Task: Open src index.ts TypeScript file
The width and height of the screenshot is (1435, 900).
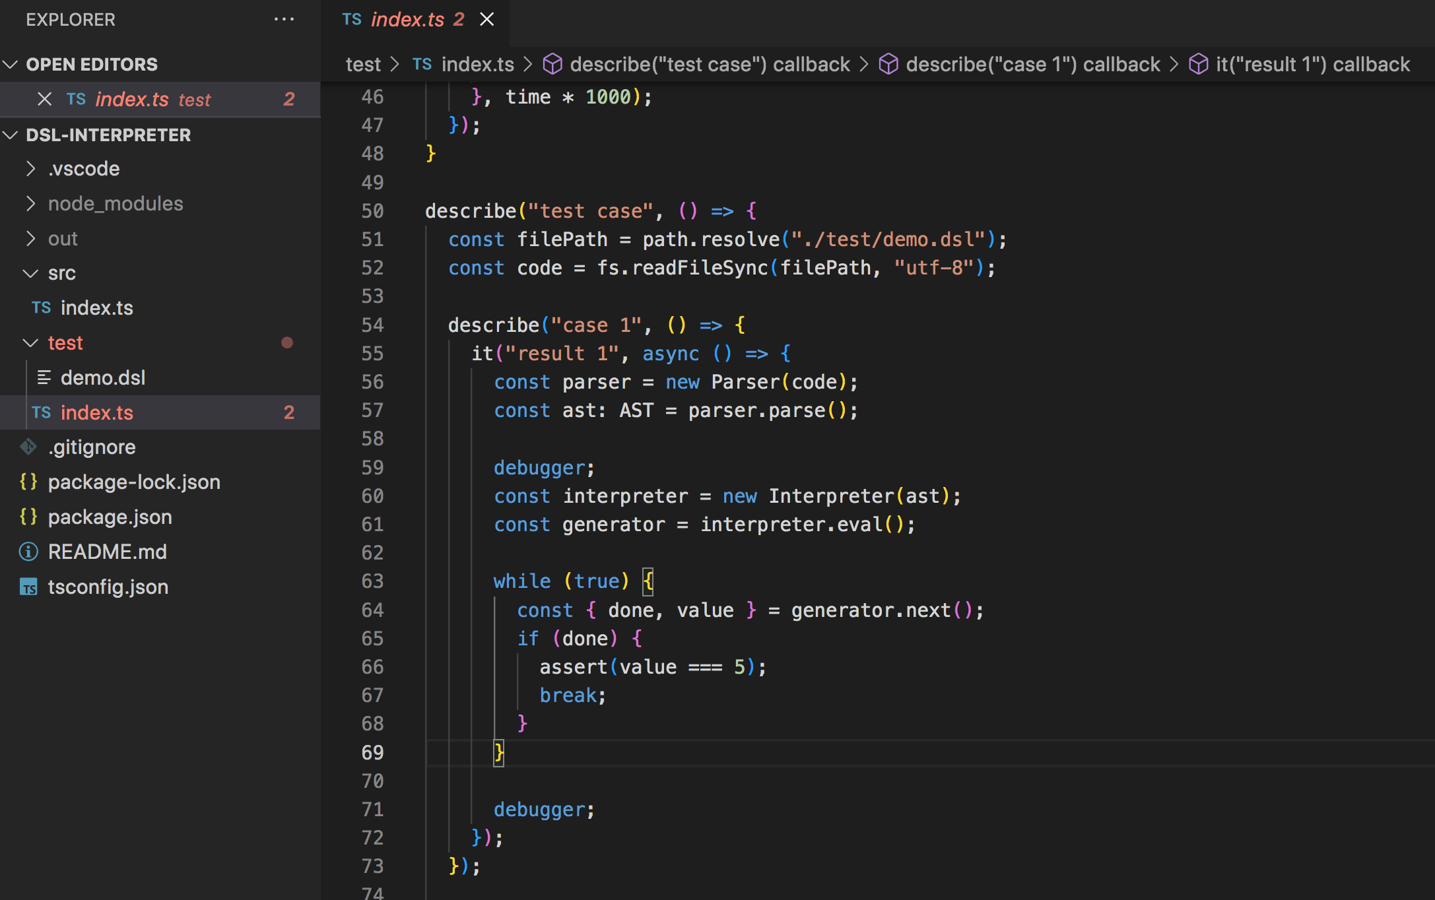Action: point(96,308)
